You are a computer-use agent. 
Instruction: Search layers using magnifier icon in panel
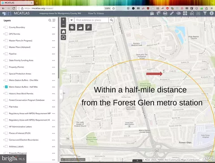50,20
